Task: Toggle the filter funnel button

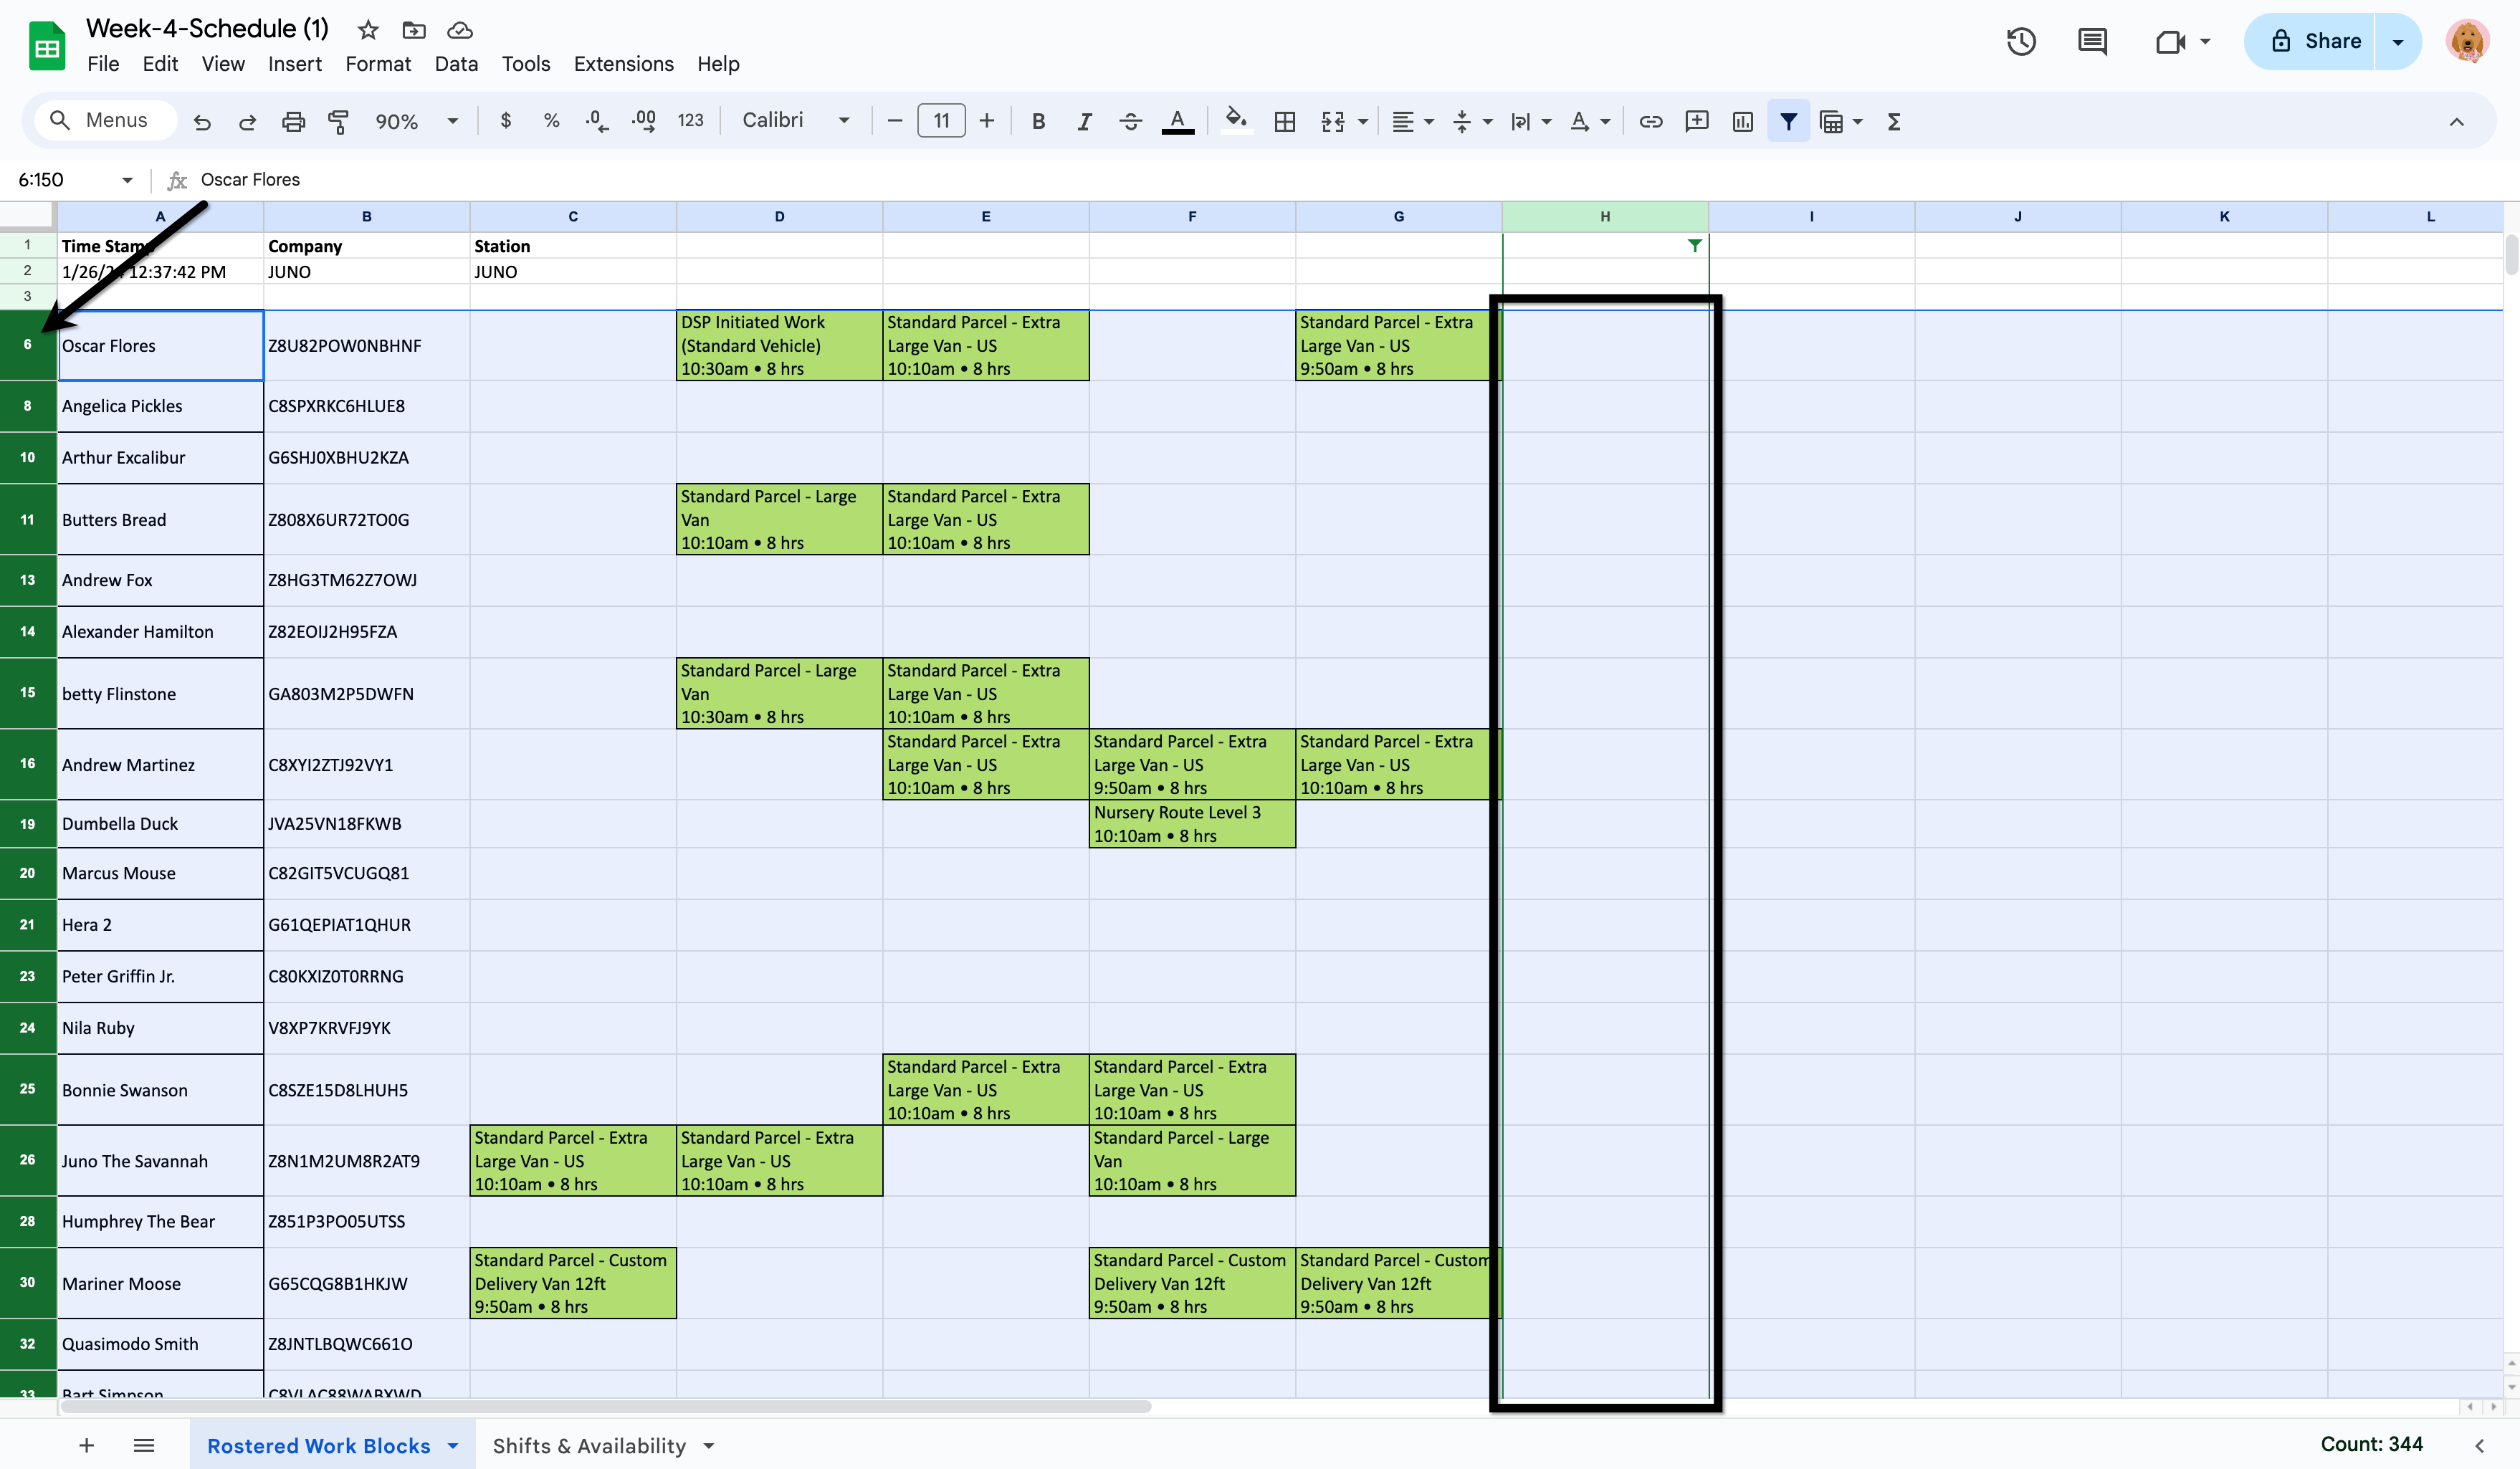Action: pos(1788,121)
